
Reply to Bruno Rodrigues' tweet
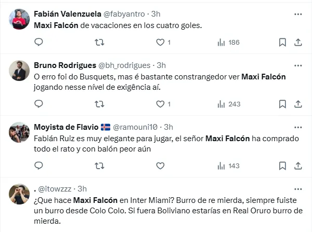coord(39,104)
